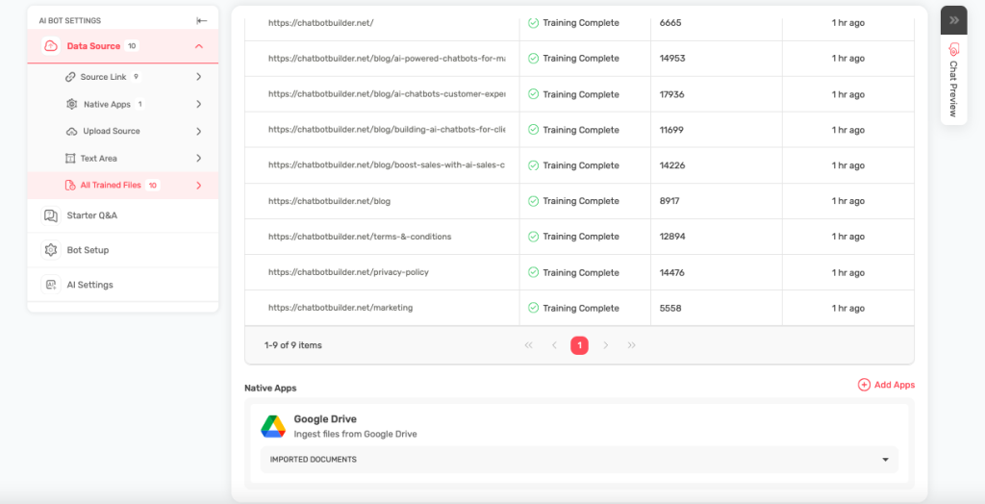Collapse the AI Bot Settings sidebar arrow icon
Viewport: 985px width, 504px height.
click(202, 21)
